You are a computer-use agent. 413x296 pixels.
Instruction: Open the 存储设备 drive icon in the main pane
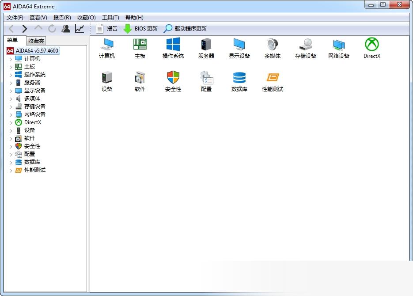coord(306,45)
